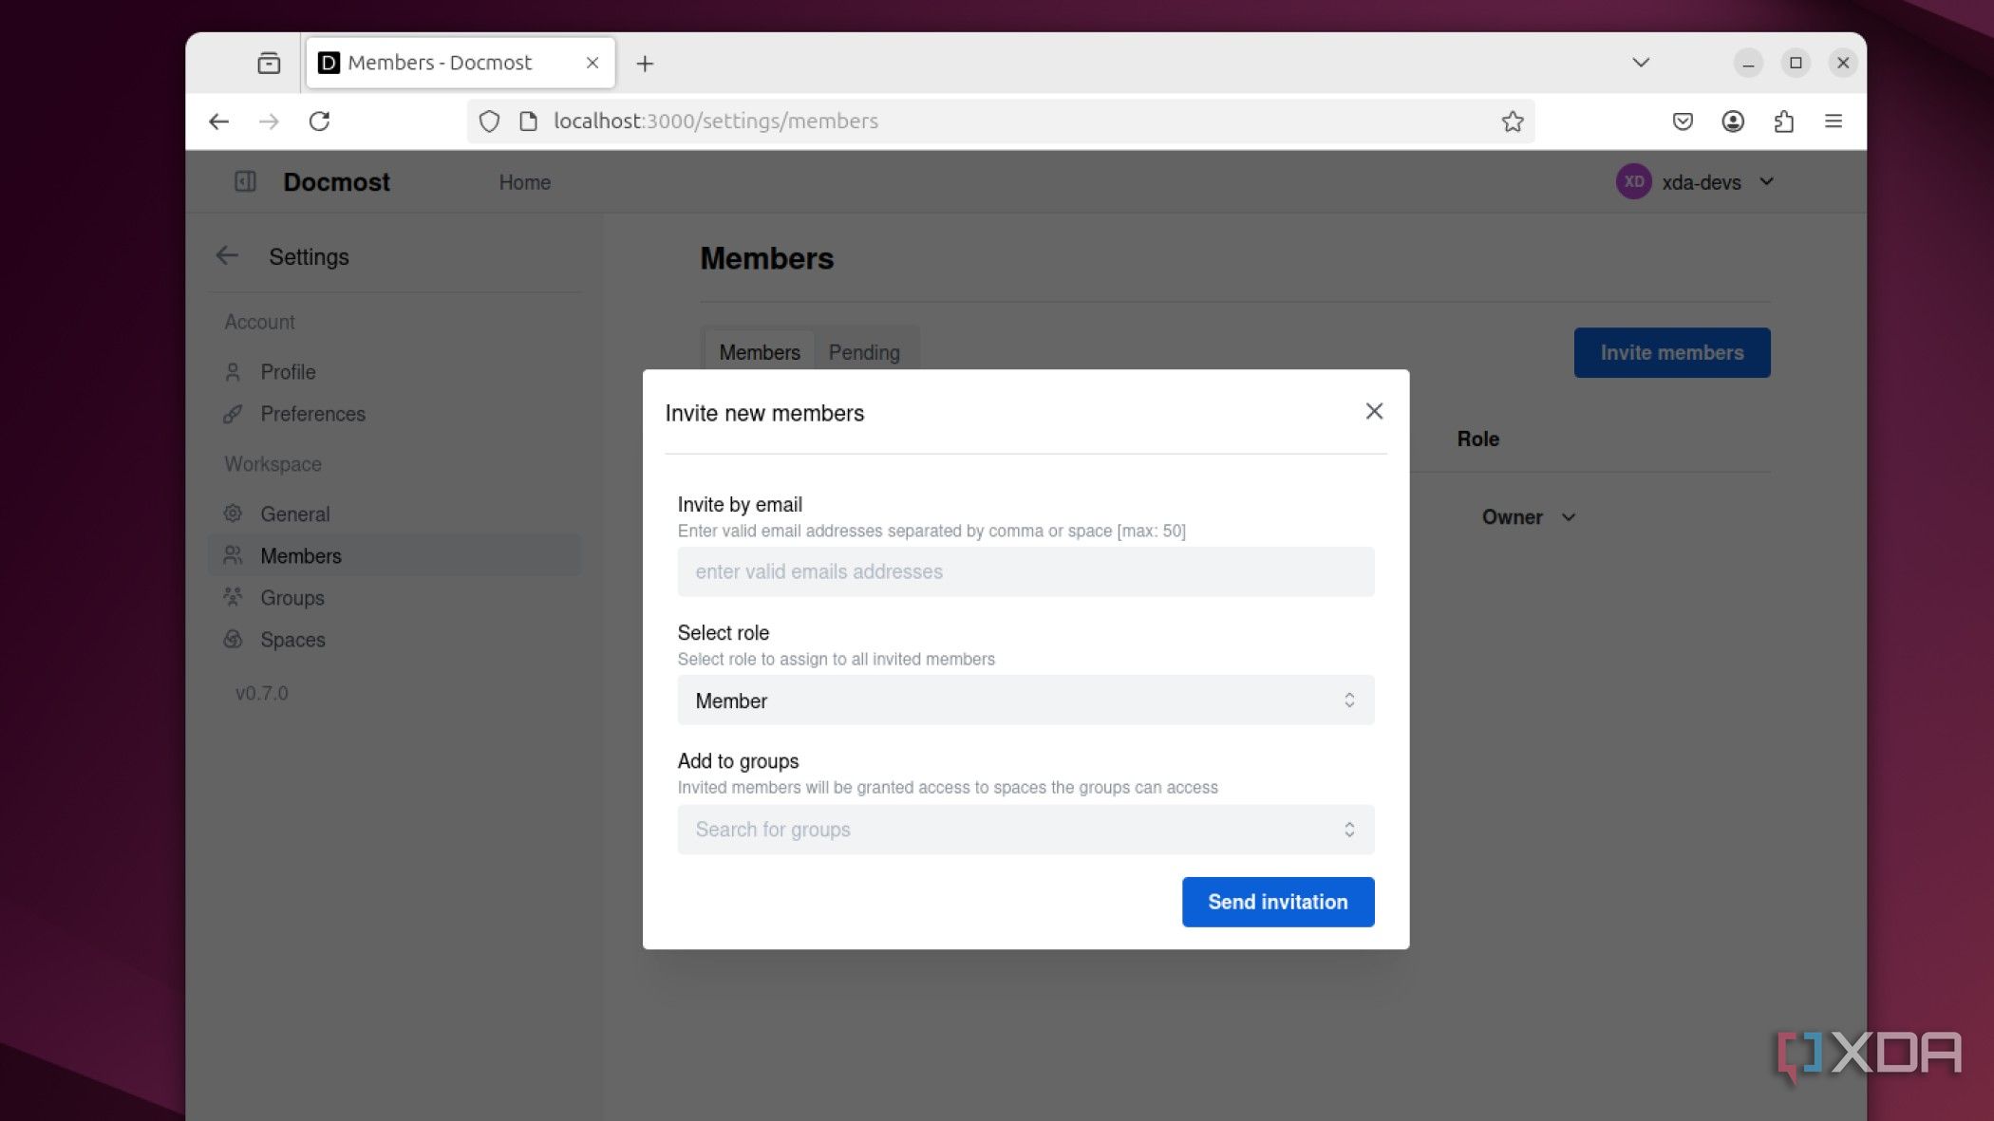Toggle the Docmost sidebar icon
This screenshot has width=1994, height=1121.
(245, 181)
